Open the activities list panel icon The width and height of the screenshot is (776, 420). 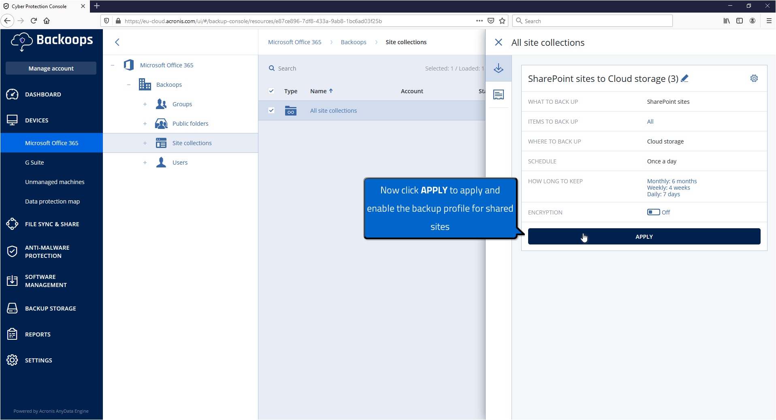tap(499, 94)
